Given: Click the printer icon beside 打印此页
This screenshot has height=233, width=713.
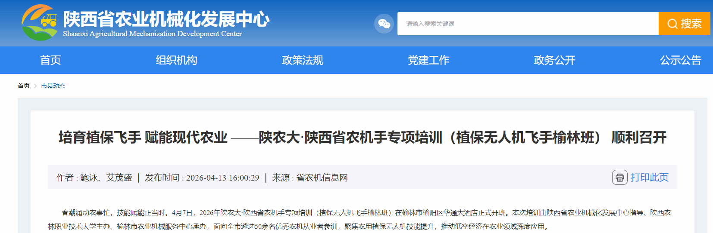Looking at the screenshot, I should (619, 178).
